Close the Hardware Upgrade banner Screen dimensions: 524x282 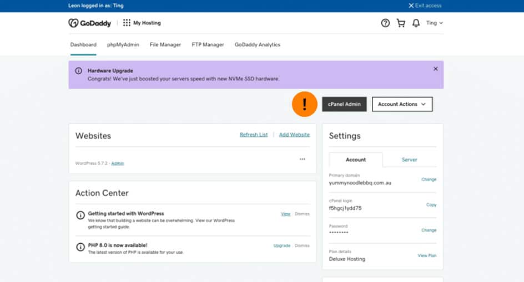pyautogui.click(x=435, y=69)
